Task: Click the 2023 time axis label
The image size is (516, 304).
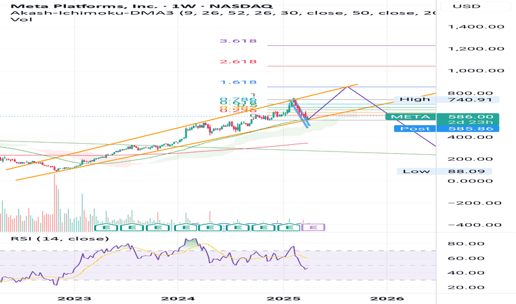Action: (x=74, y=298)
